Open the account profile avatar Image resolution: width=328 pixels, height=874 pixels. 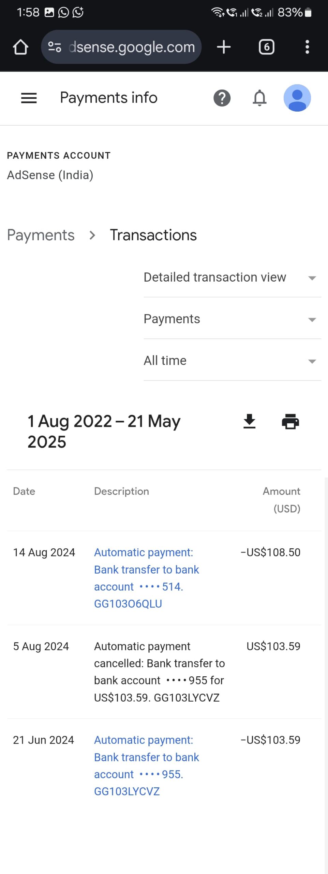297,98
